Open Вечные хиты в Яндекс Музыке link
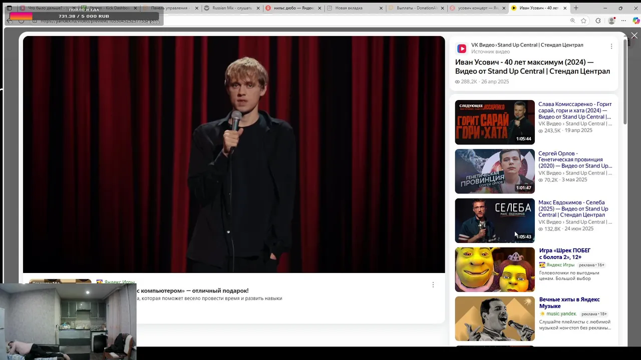The image size is (641, 360). click(x=569, y=302)
